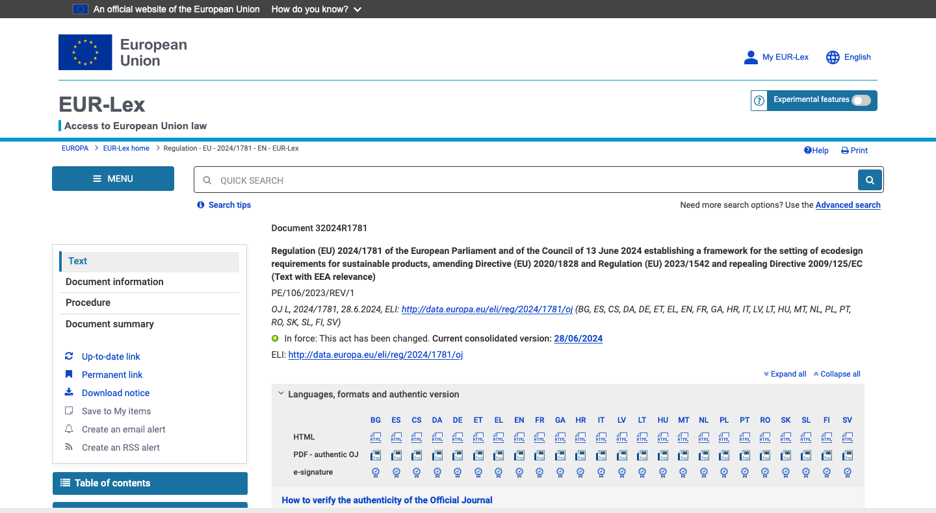Click the My EUR-Lex user icon
Screen dimensions: 936x513
[x=751, y=57]
